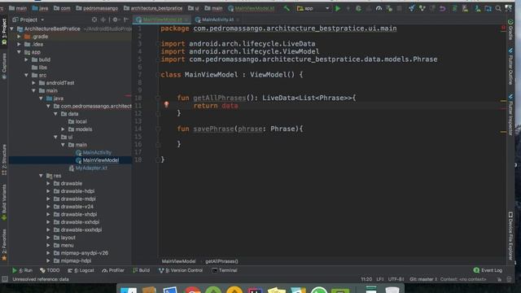The height and width of the screenshot is (293, 521).
Task: Toggle the Flutter Inspector tool window
Action: 510,115
